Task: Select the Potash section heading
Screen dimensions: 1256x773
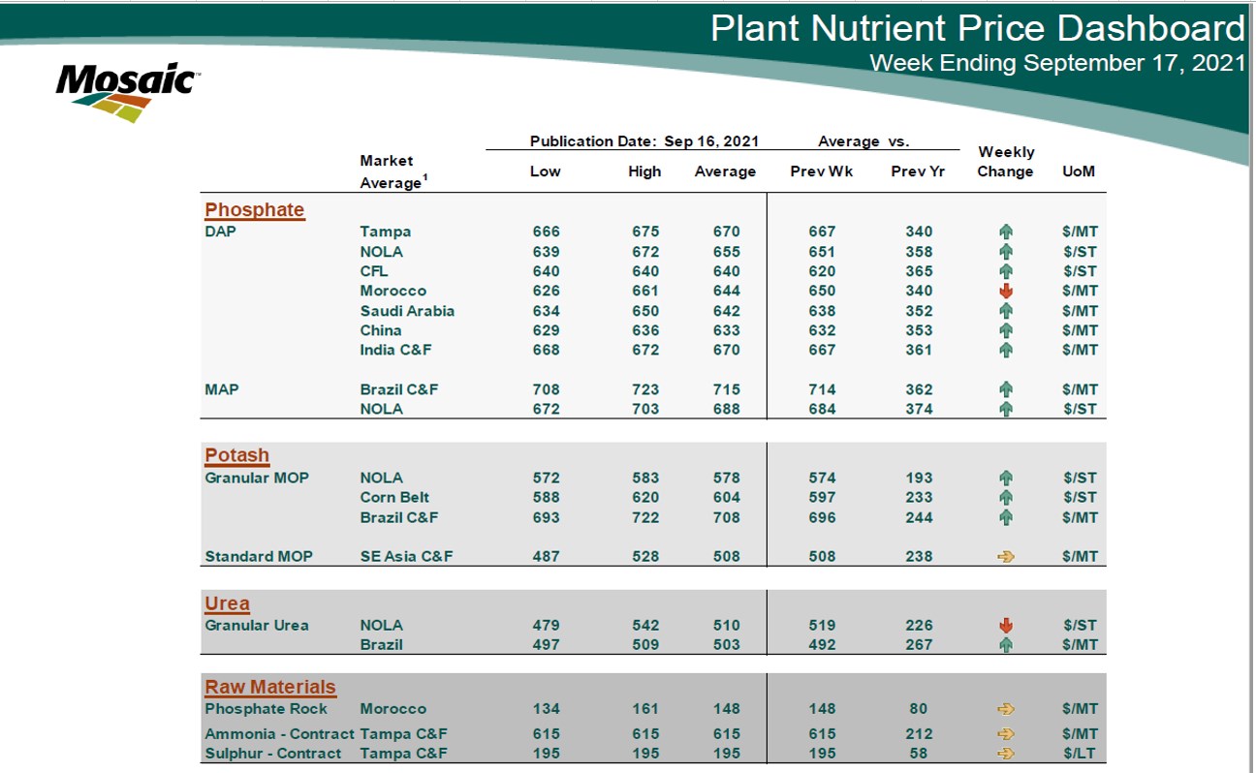Action: [237, 455]
